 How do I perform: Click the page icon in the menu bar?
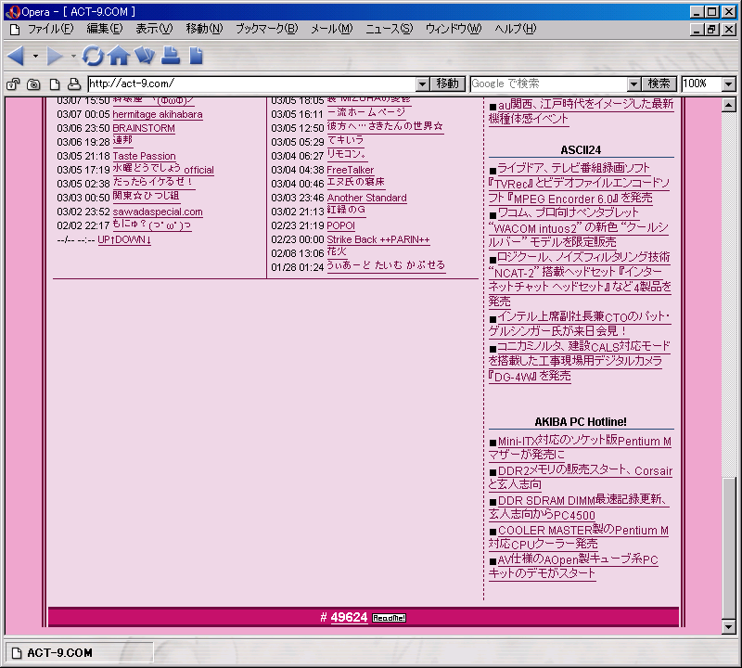click(15, 30)
